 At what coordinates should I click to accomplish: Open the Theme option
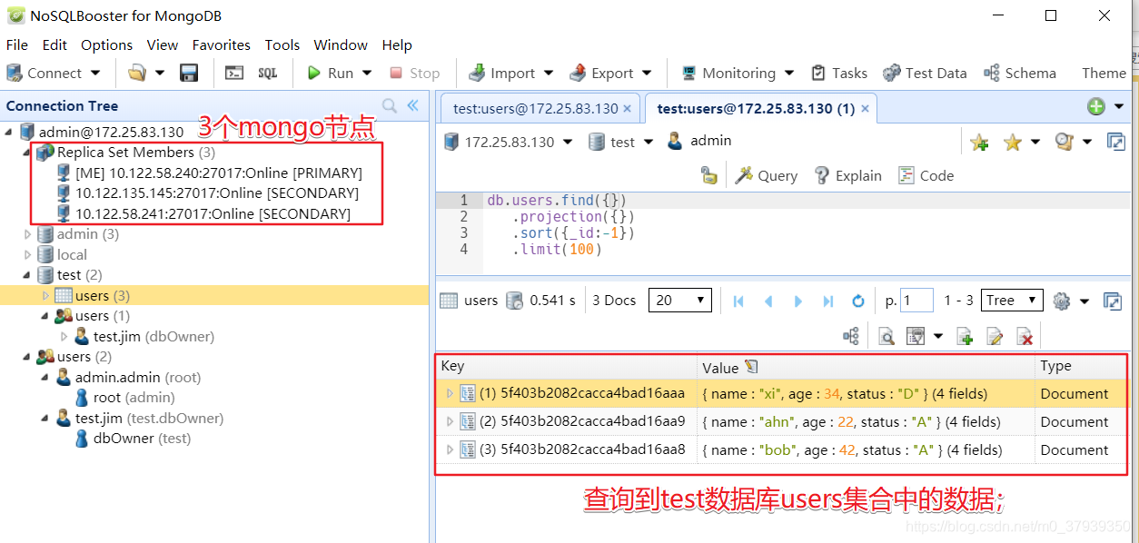click(x=1104, y=73)
